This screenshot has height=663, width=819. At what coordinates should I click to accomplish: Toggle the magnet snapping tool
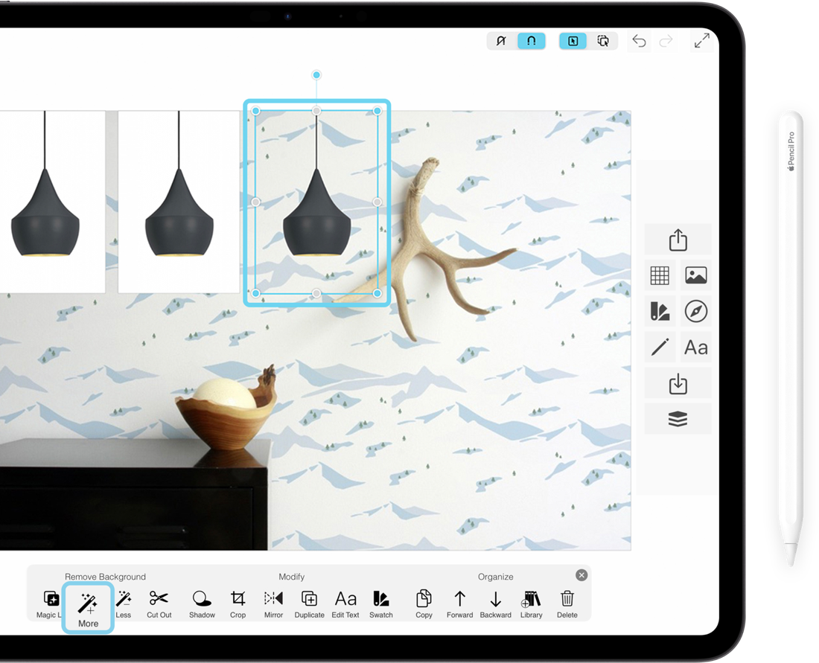(532, 41)
